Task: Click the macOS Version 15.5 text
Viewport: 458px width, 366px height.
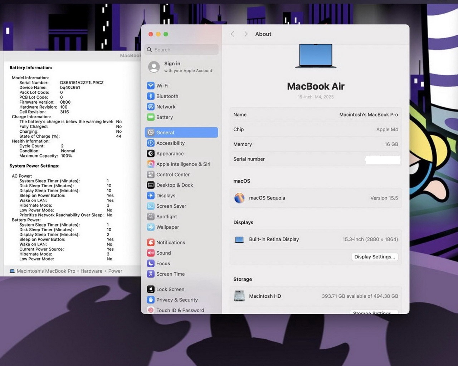Action: (384, 198)
